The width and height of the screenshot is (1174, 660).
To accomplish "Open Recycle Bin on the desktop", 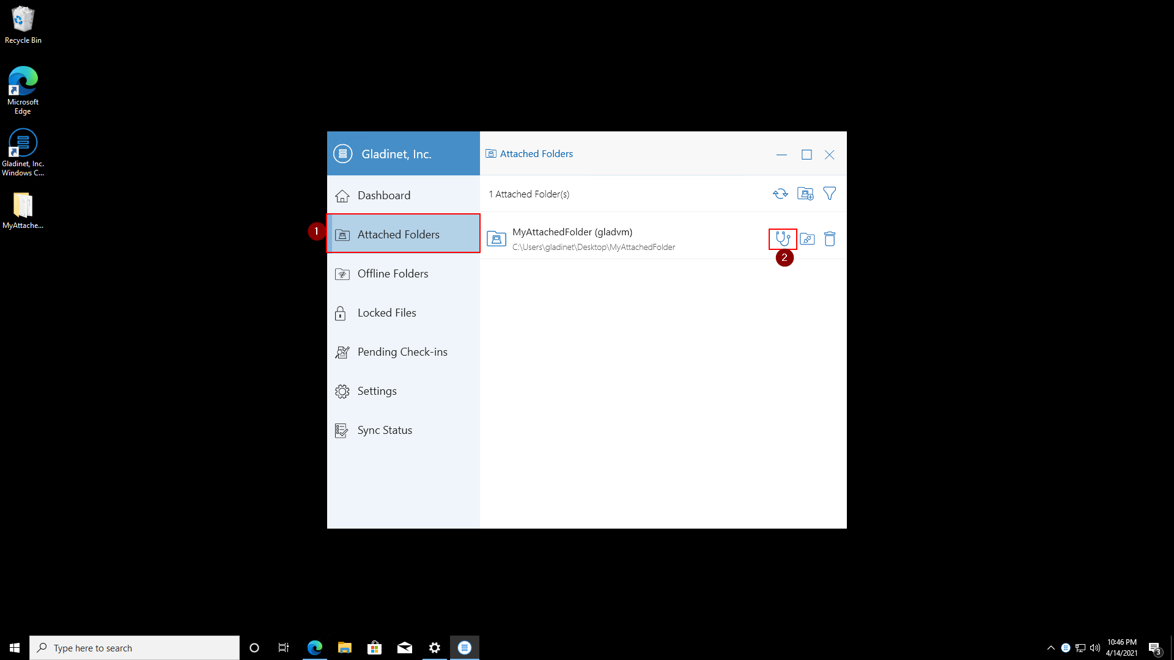I will pyautogui.click(x=23, y=25).
